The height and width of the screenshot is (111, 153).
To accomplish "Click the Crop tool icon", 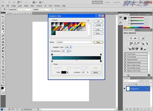I will click(x=3, y=29).
